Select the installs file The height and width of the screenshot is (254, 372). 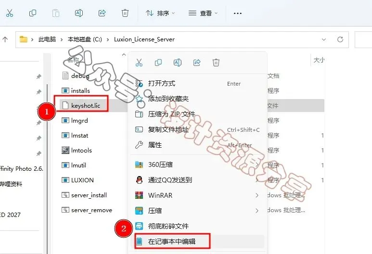(80, 90)
